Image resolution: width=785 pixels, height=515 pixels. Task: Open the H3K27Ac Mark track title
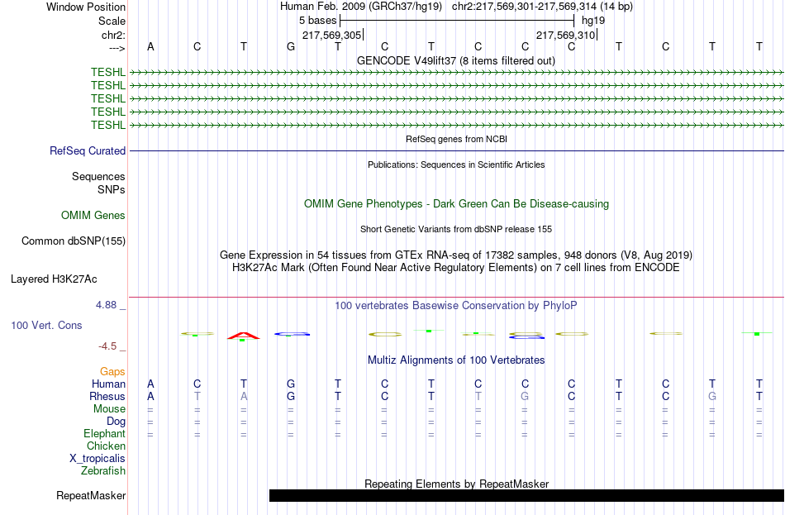[x=456, y=268]
